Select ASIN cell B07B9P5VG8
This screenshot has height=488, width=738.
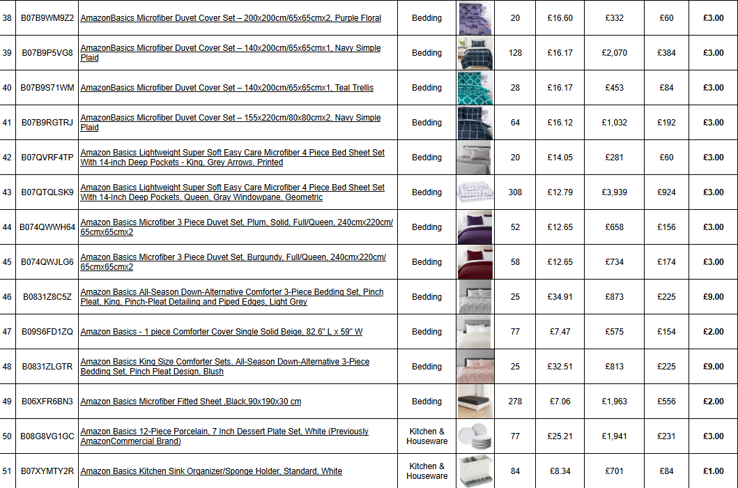click(47, 53)
